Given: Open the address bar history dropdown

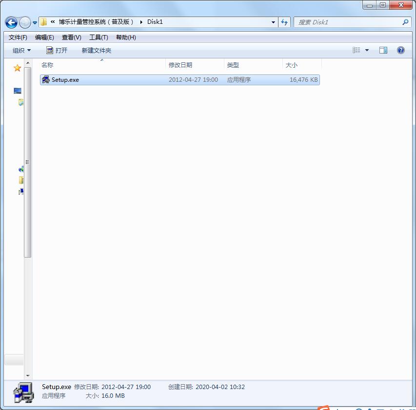Looking at the screenshot, I should click(x=273, y=22).
